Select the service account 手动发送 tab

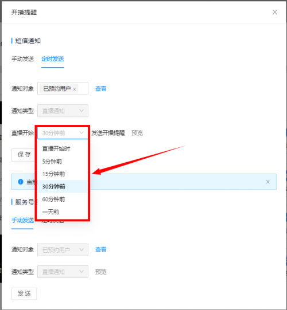(x=22, y=220)
